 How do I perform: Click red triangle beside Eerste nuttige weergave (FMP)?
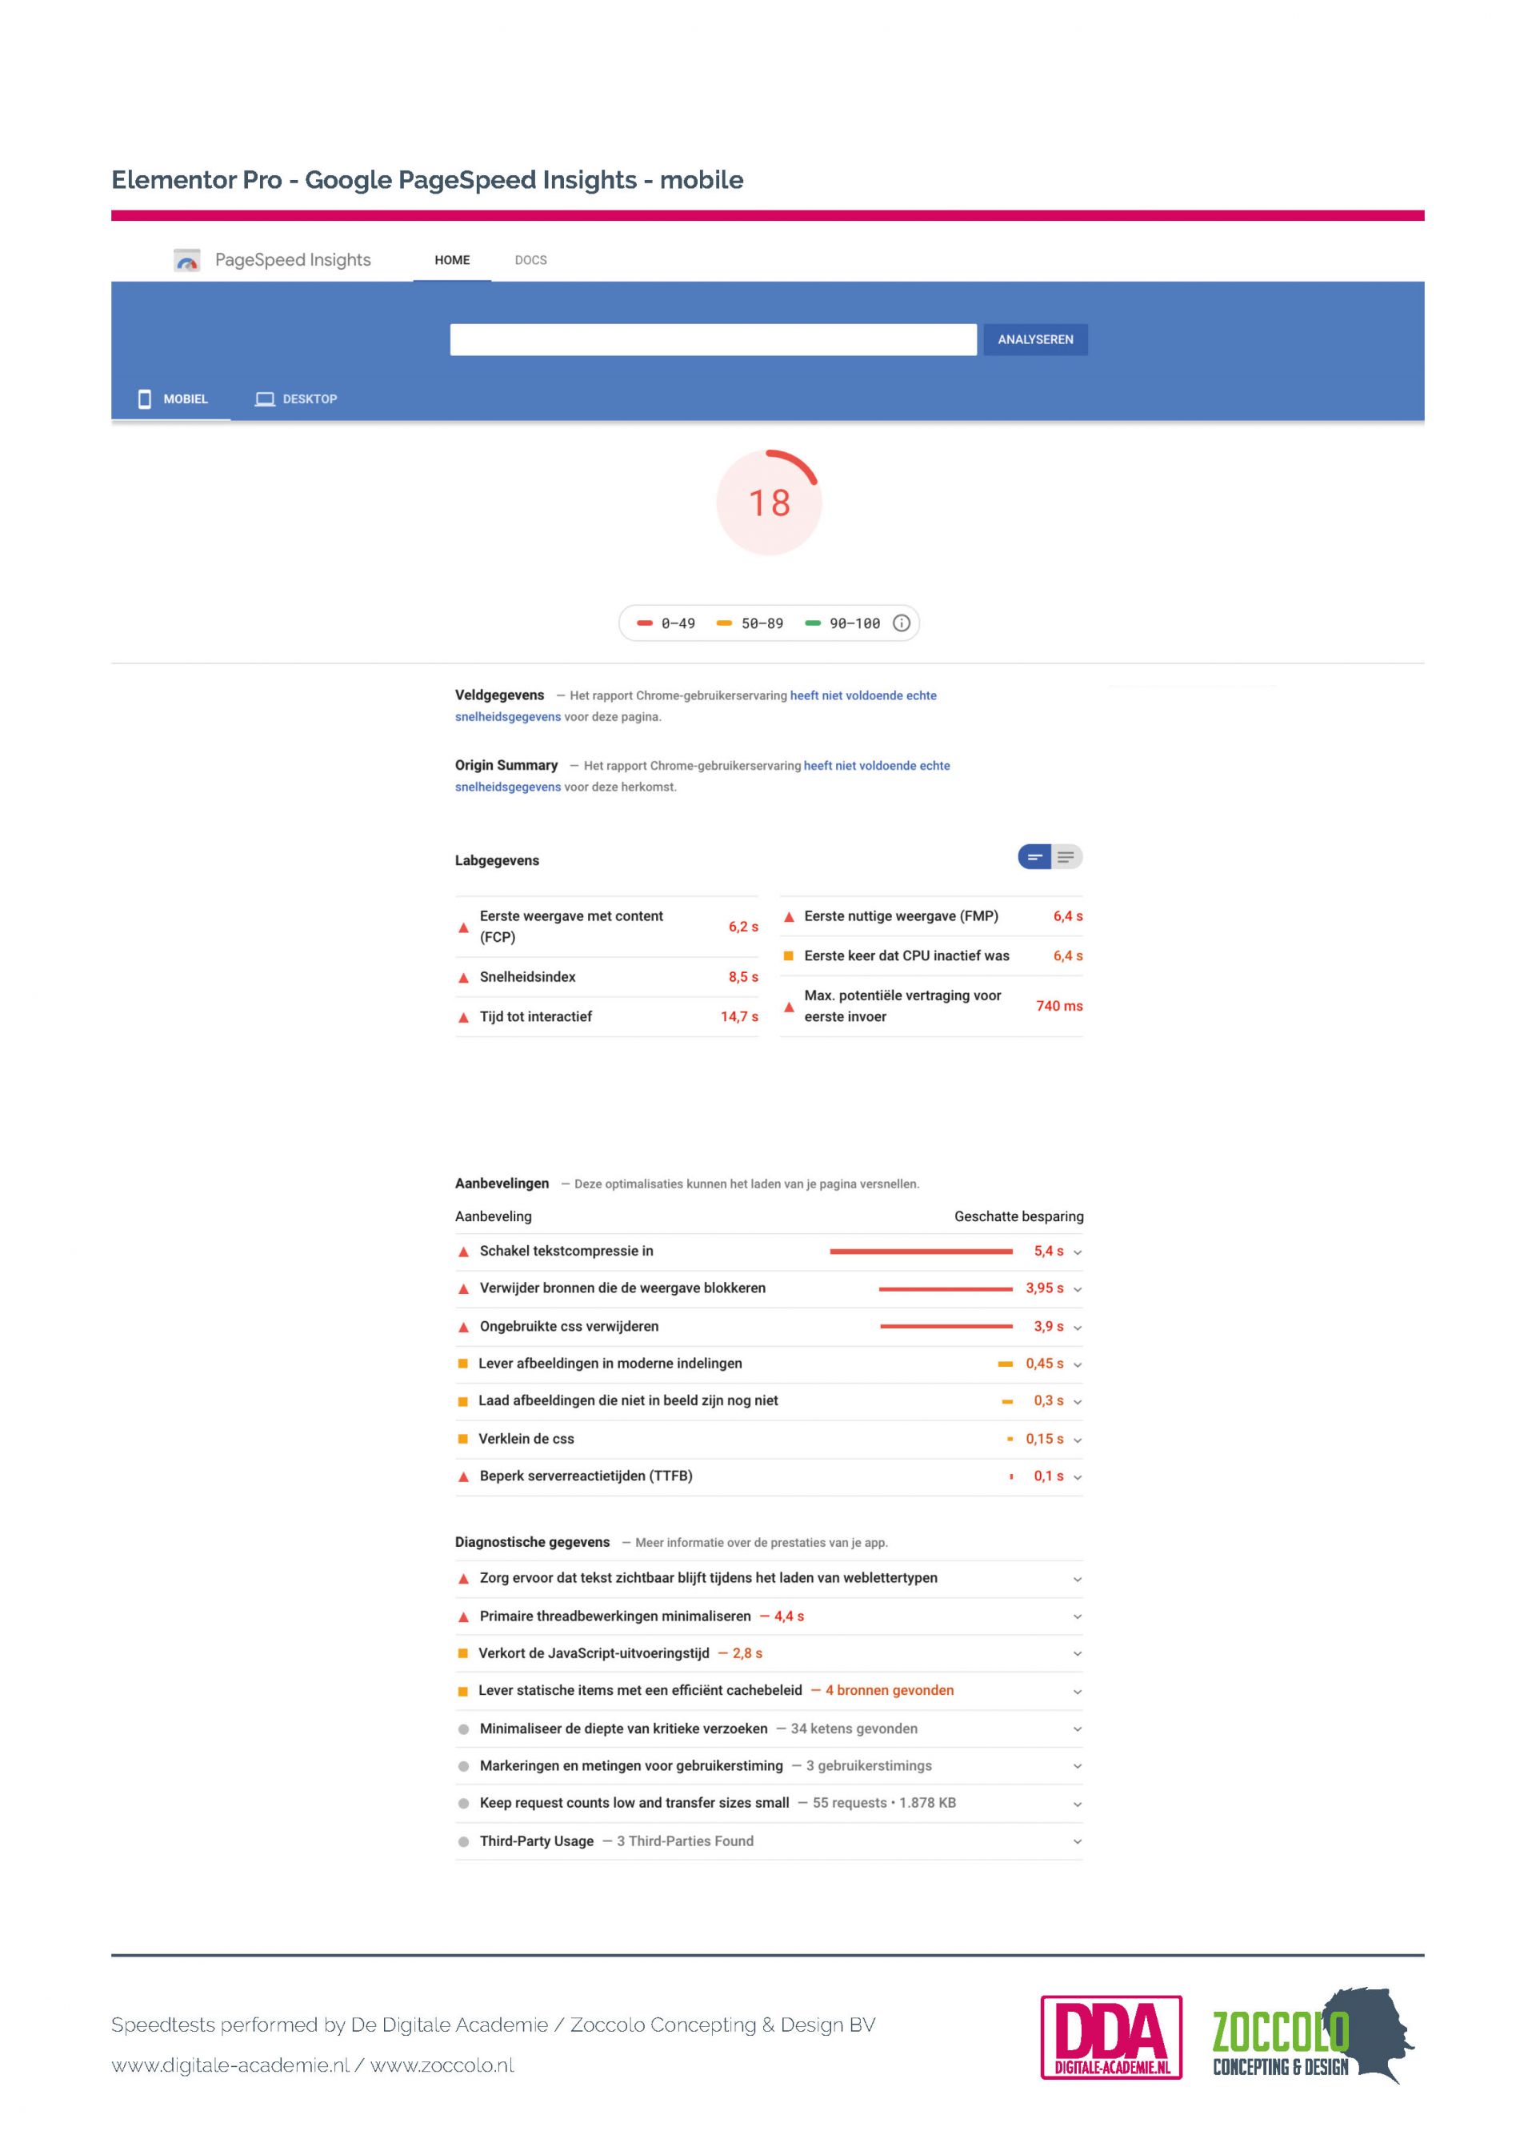click(x=789, y=917)
